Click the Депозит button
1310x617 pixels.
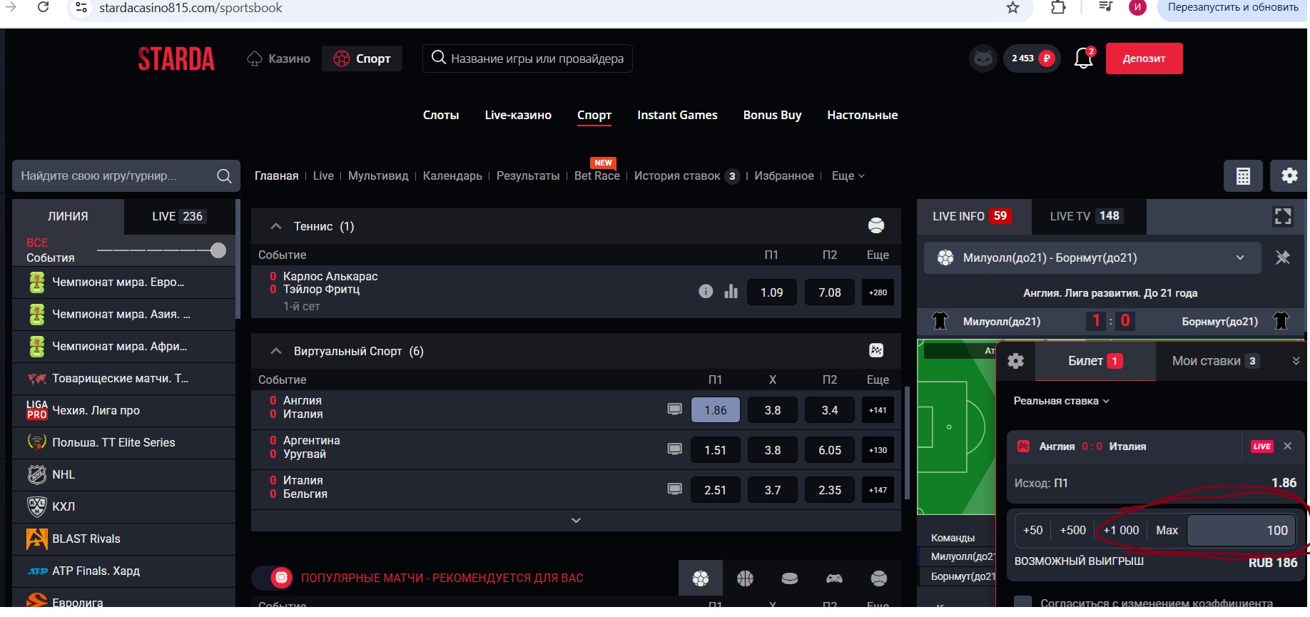[x=1143, y=58]
